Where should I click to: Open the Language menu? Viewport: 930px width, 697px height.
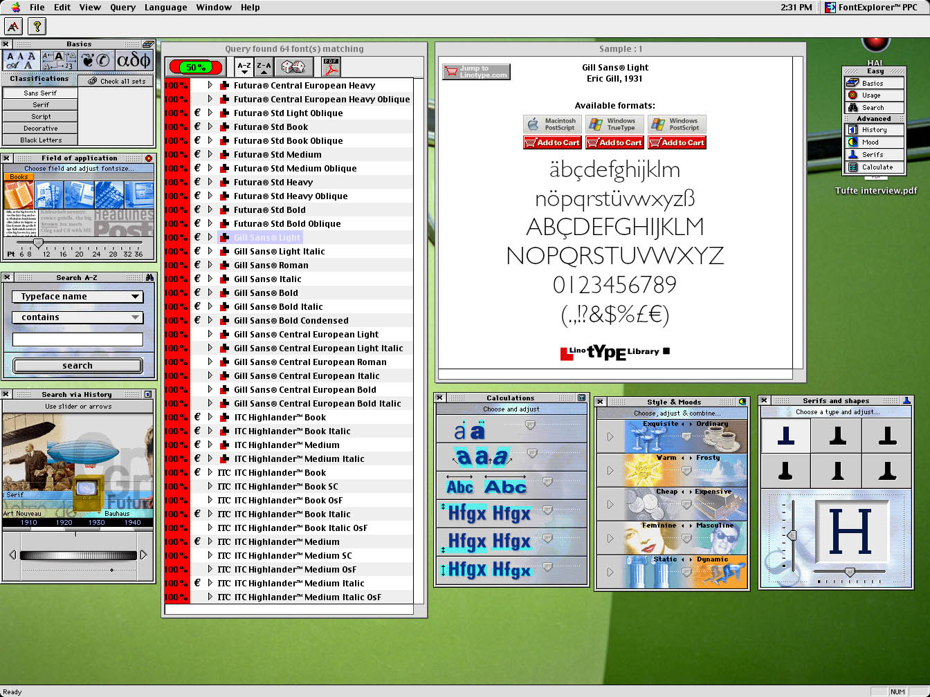(x=165, y=7)
